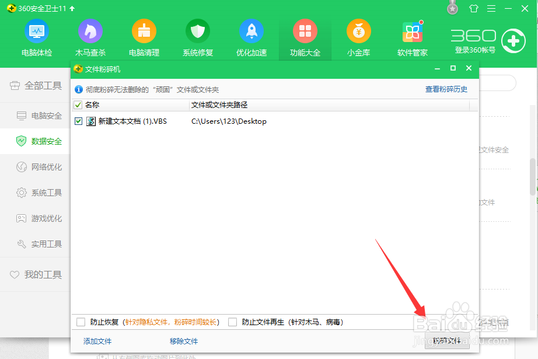Start 优化加速 speedup tool
The height and width of the screenshot is (359, 538).
point(251,36)
